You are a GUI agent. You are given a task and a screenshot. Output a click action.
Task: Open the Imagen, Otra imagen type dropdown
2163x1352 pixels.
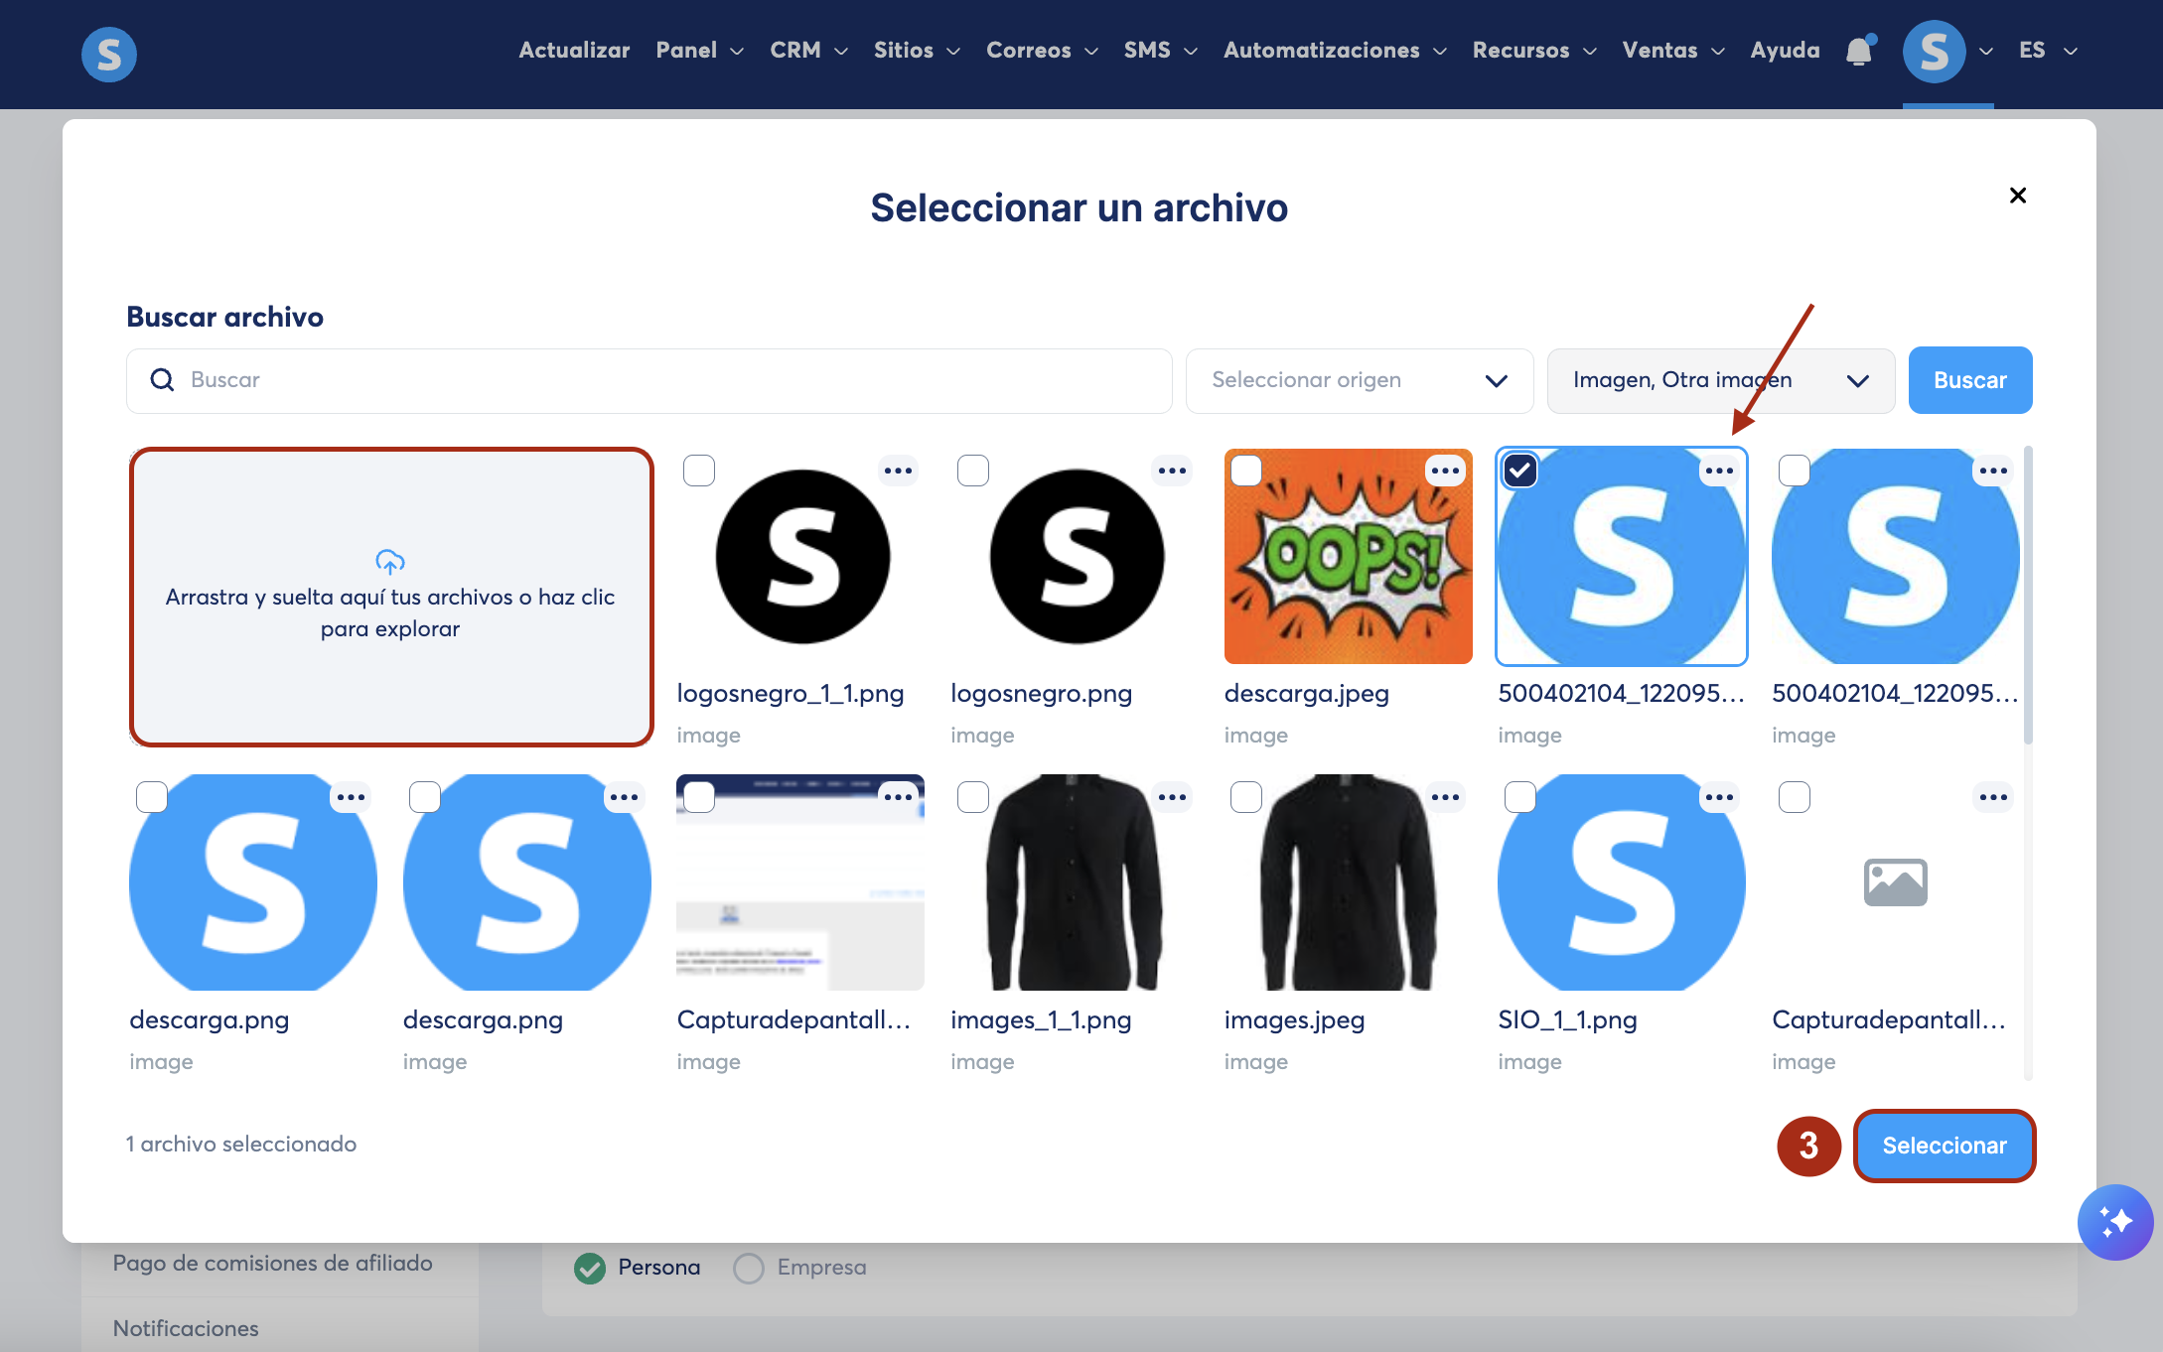1721,380
